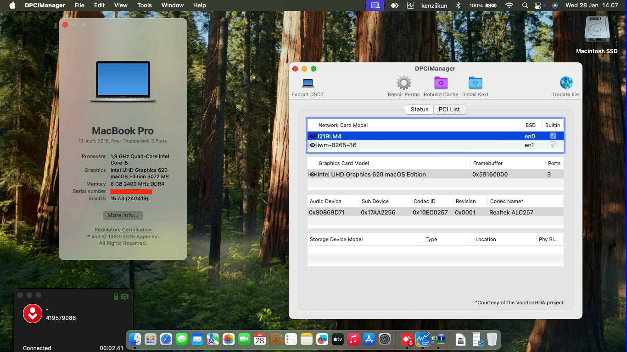Viewport: 627px width, 352px height.
Task: Select audio device 0x80869D71 cell
Action: [x=327, y=212]
